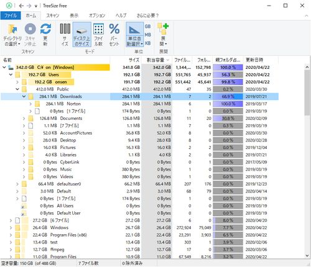
Task: Collapse the Users folder node
Action: coord(11,75)
